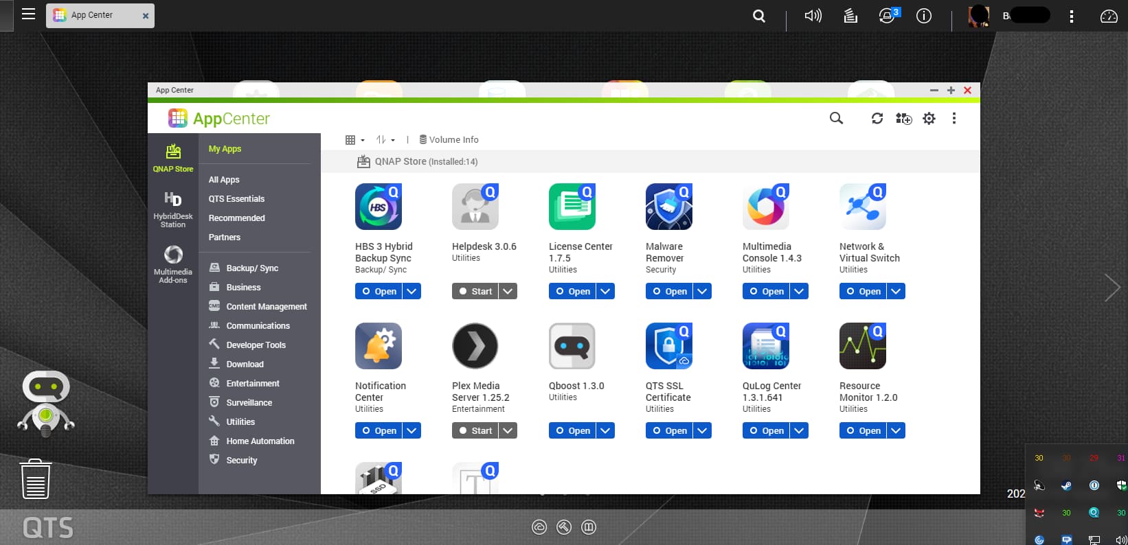The width and height of the screenshot is (1128, 545).
Task: Click the Plex Media Server icon
Action: pyautogui.click(x=475, y=346)
